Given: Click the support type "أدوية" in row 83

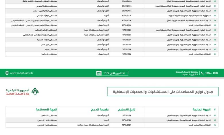Looking at the screenshot, I should [x=107, y=16].
